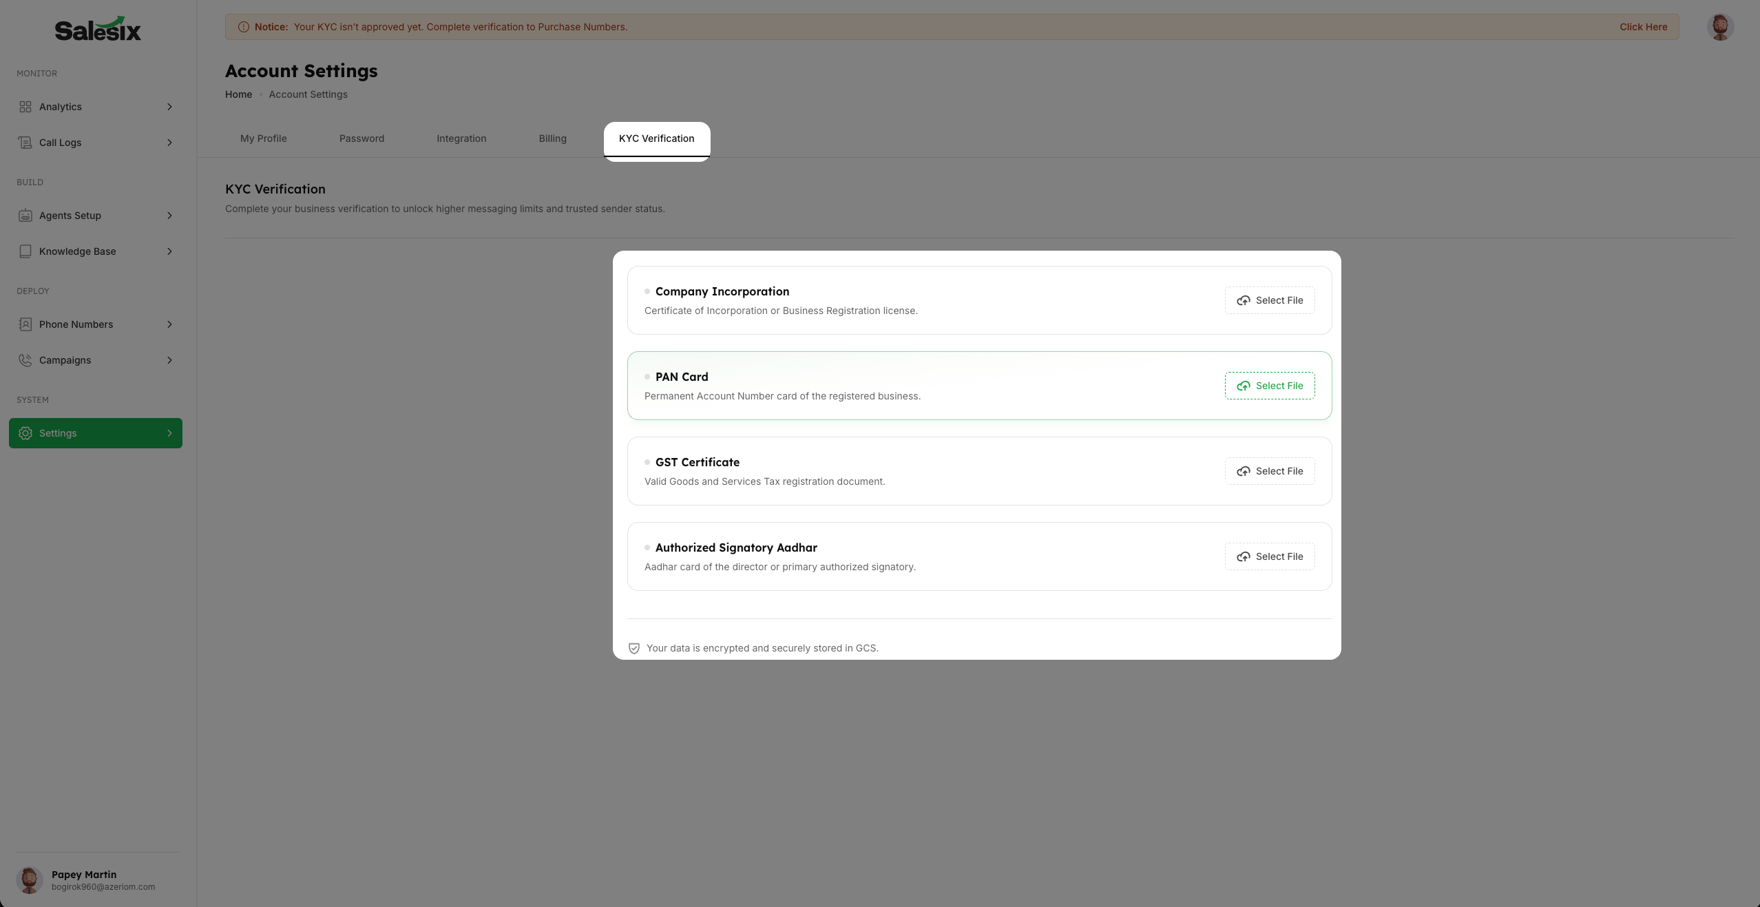Click the Campaigns phone icon
The height and width of the screenshot is (907, 1760).
click(x=25, y=360)
